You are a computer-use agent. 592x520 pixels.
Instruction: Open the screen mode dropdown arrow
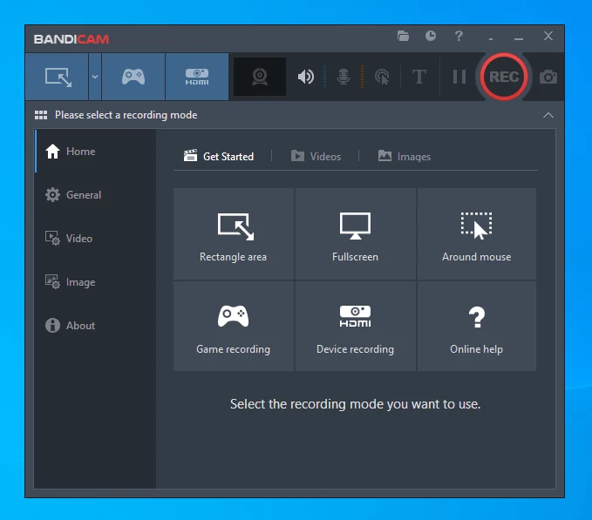pos(95,77)
